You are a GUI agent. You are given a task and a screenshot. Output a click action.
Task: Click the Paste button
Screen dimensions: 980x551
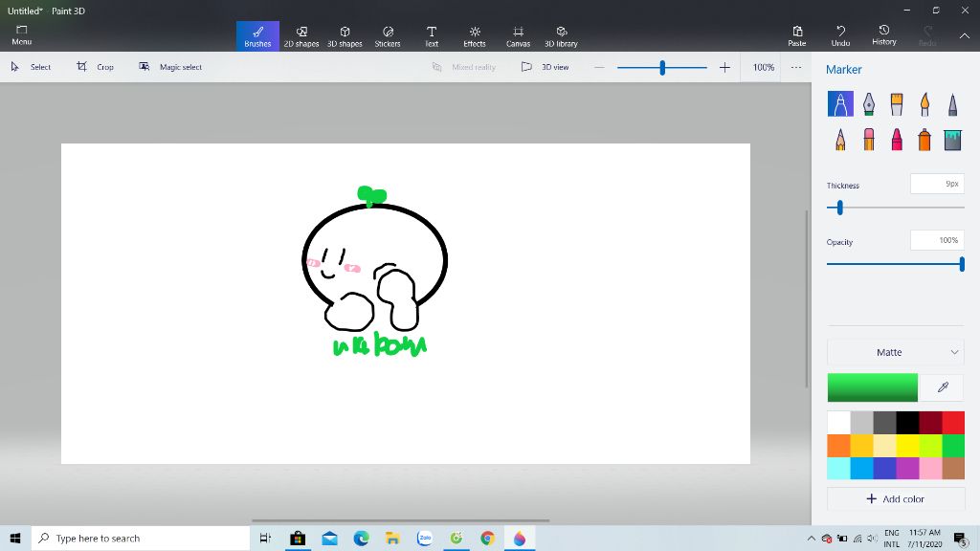(x=797, y=36)
